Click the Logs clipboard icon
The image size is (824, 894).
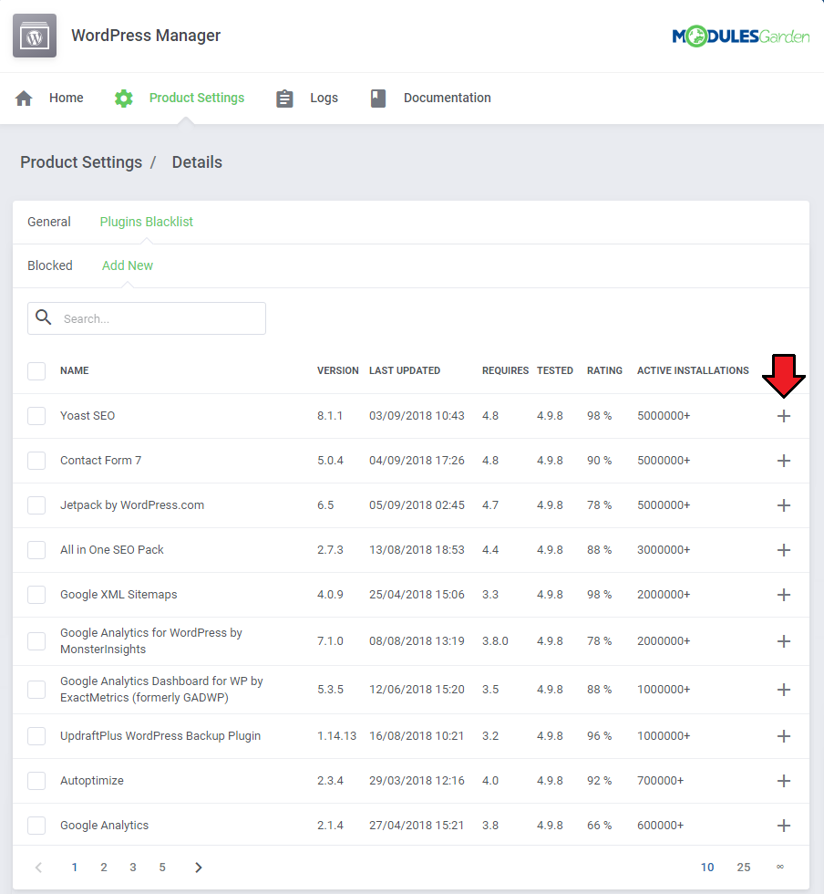(284, 99)
